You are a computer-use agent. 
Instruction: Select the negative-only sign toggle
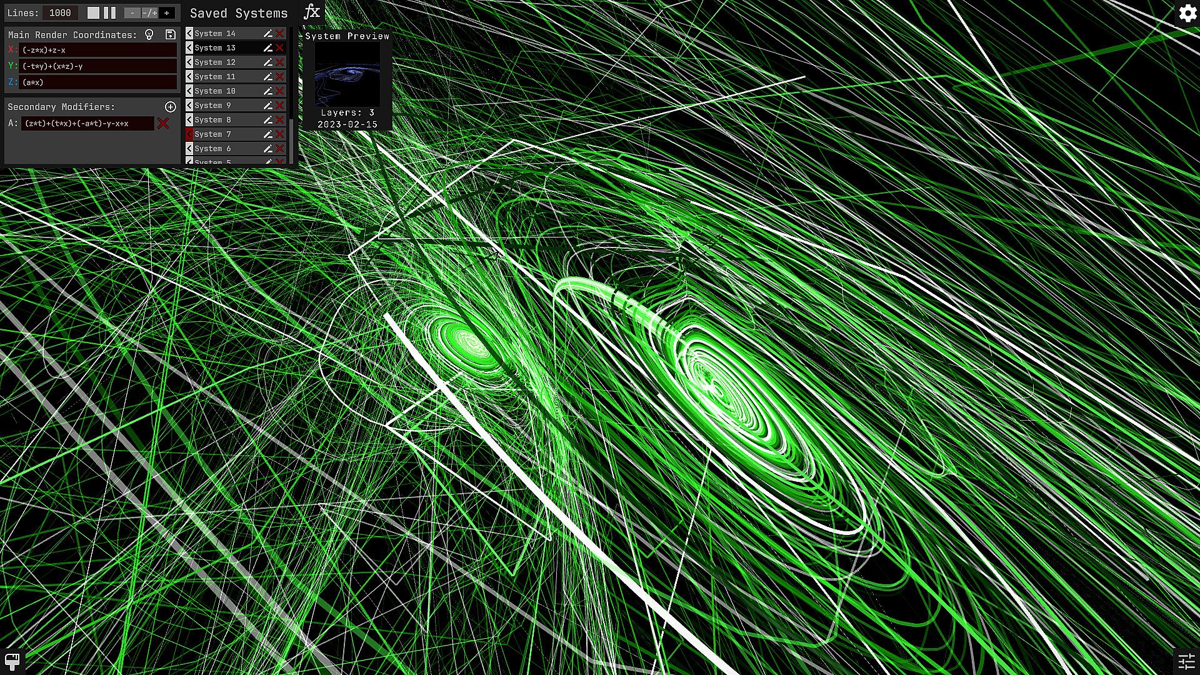tap(132, 13)
